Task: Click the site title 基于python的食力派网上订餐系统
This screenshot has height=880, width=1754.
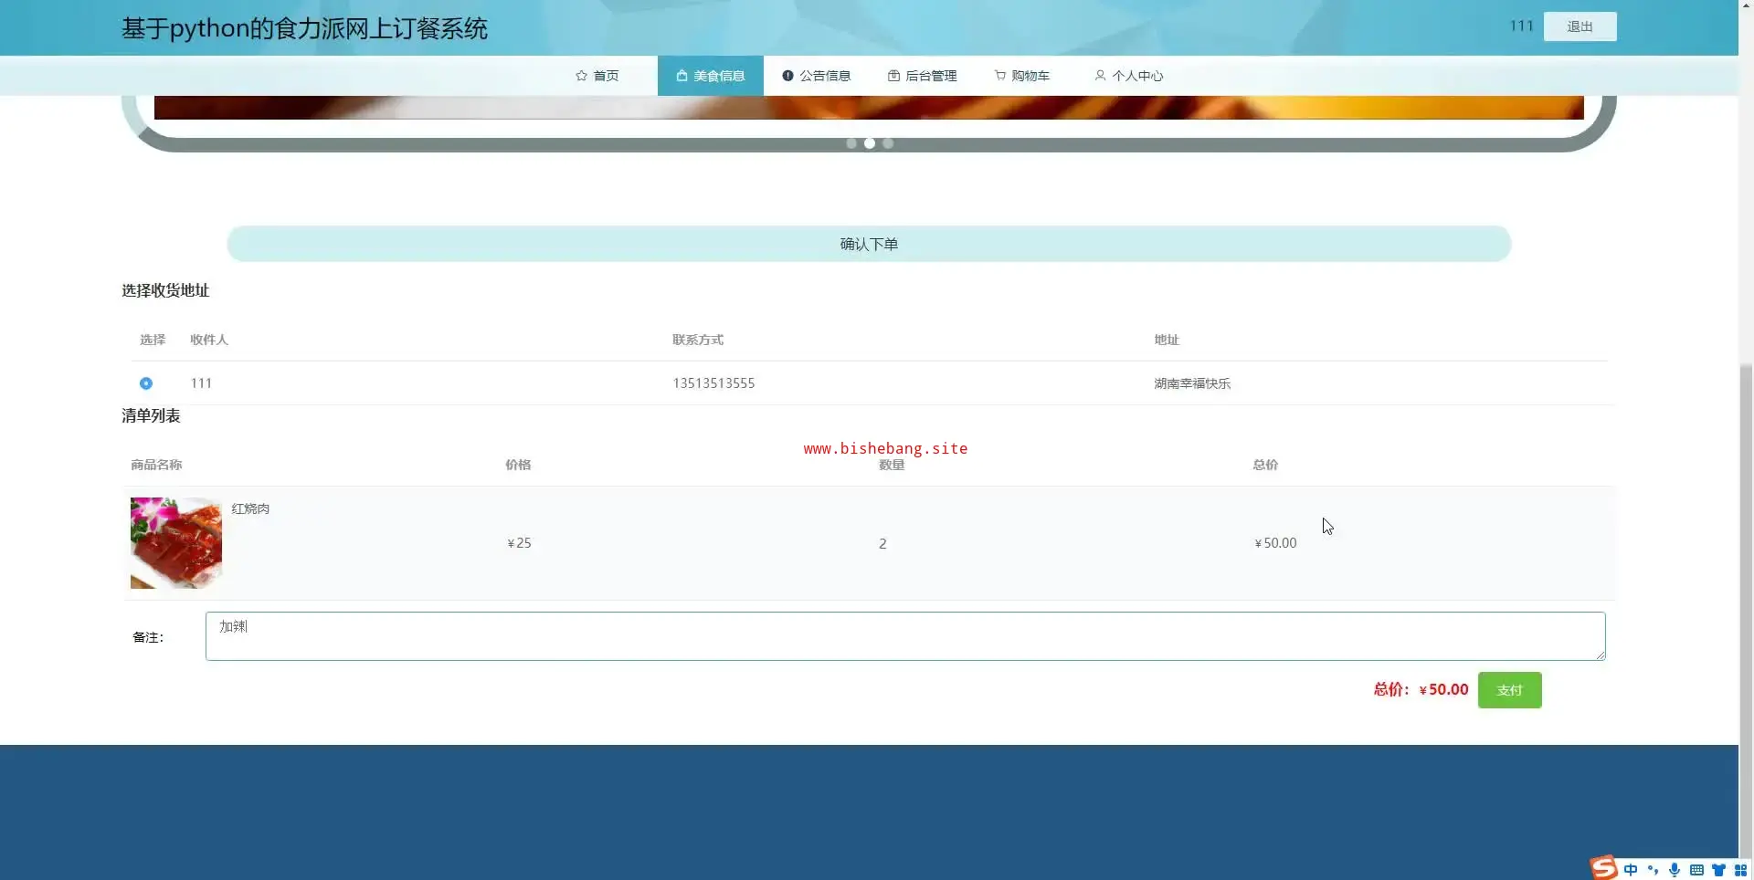Action: (x=304, y=28)
